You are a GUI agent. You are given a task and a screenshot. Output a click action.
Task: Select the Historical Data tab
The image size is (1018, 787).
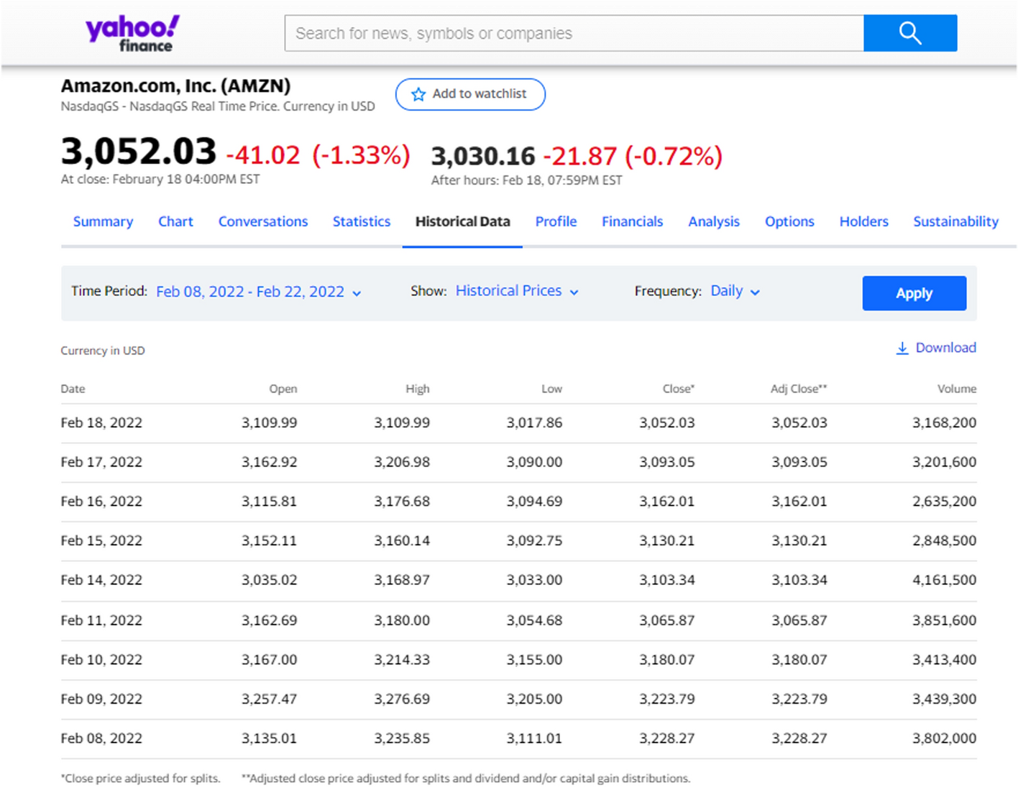[x=462, y=221]
